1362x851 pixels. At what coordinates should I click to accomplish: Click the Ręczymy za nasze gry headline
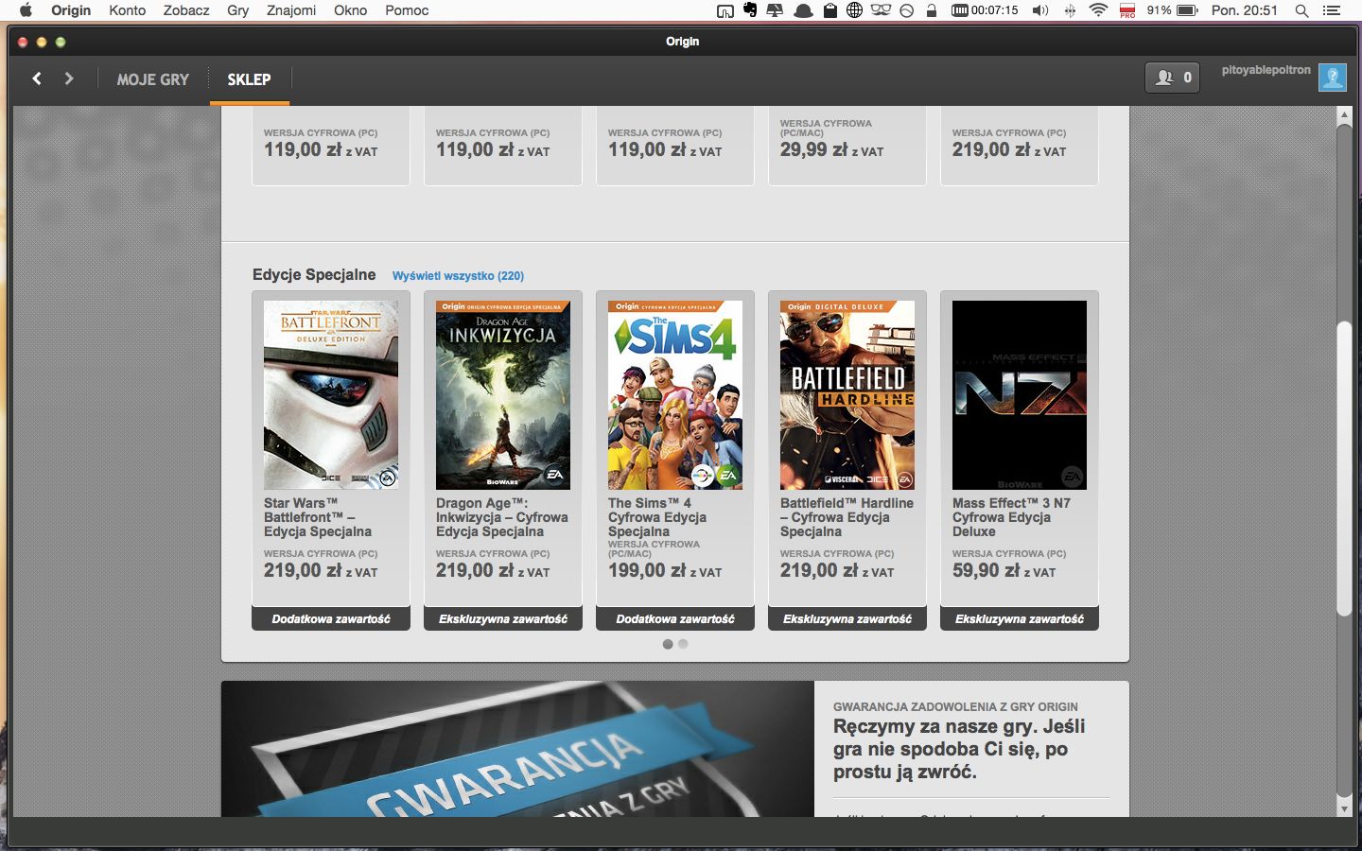(x=959, y=749)
